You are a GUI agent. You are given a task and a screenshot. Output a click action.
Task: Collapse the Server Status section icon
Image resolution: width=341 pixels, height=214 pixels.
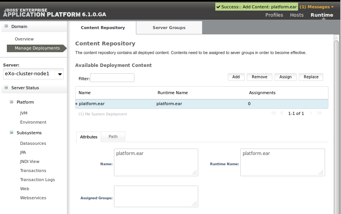click(x=6, y=87)
